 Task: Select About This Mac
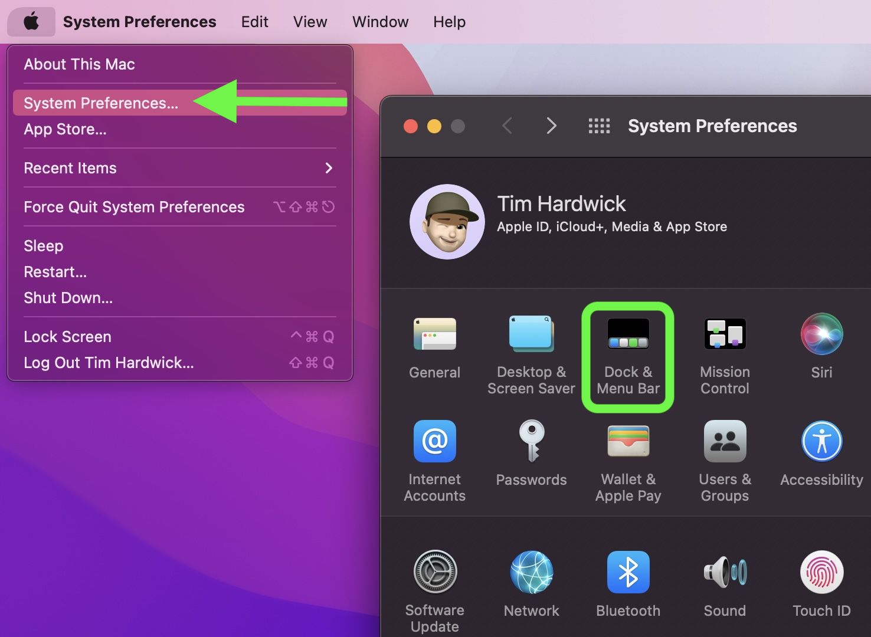(x=179, y=64)
